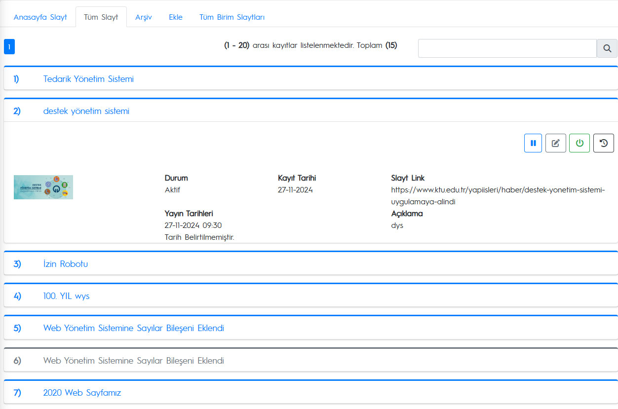618x409 pixels.
Task: Expand the İzin Robotu row
Action: 310,263
